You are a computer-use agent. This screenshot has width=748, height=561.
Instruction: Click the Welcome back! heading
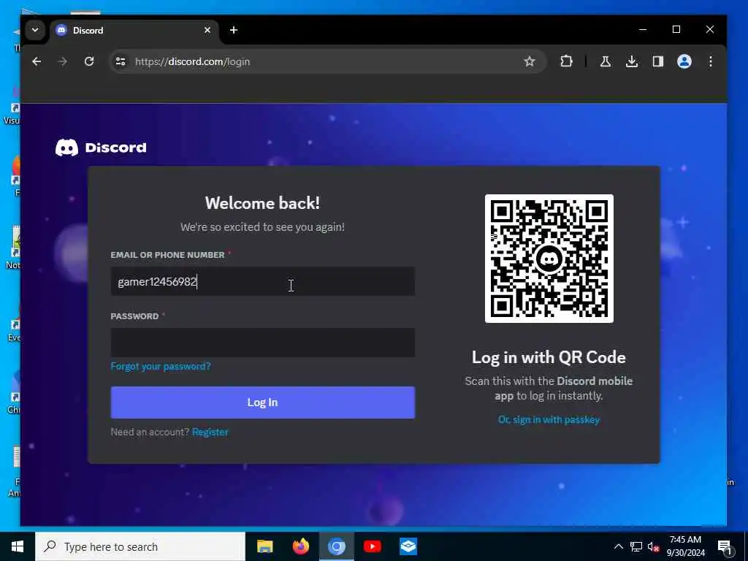(263, 203)
